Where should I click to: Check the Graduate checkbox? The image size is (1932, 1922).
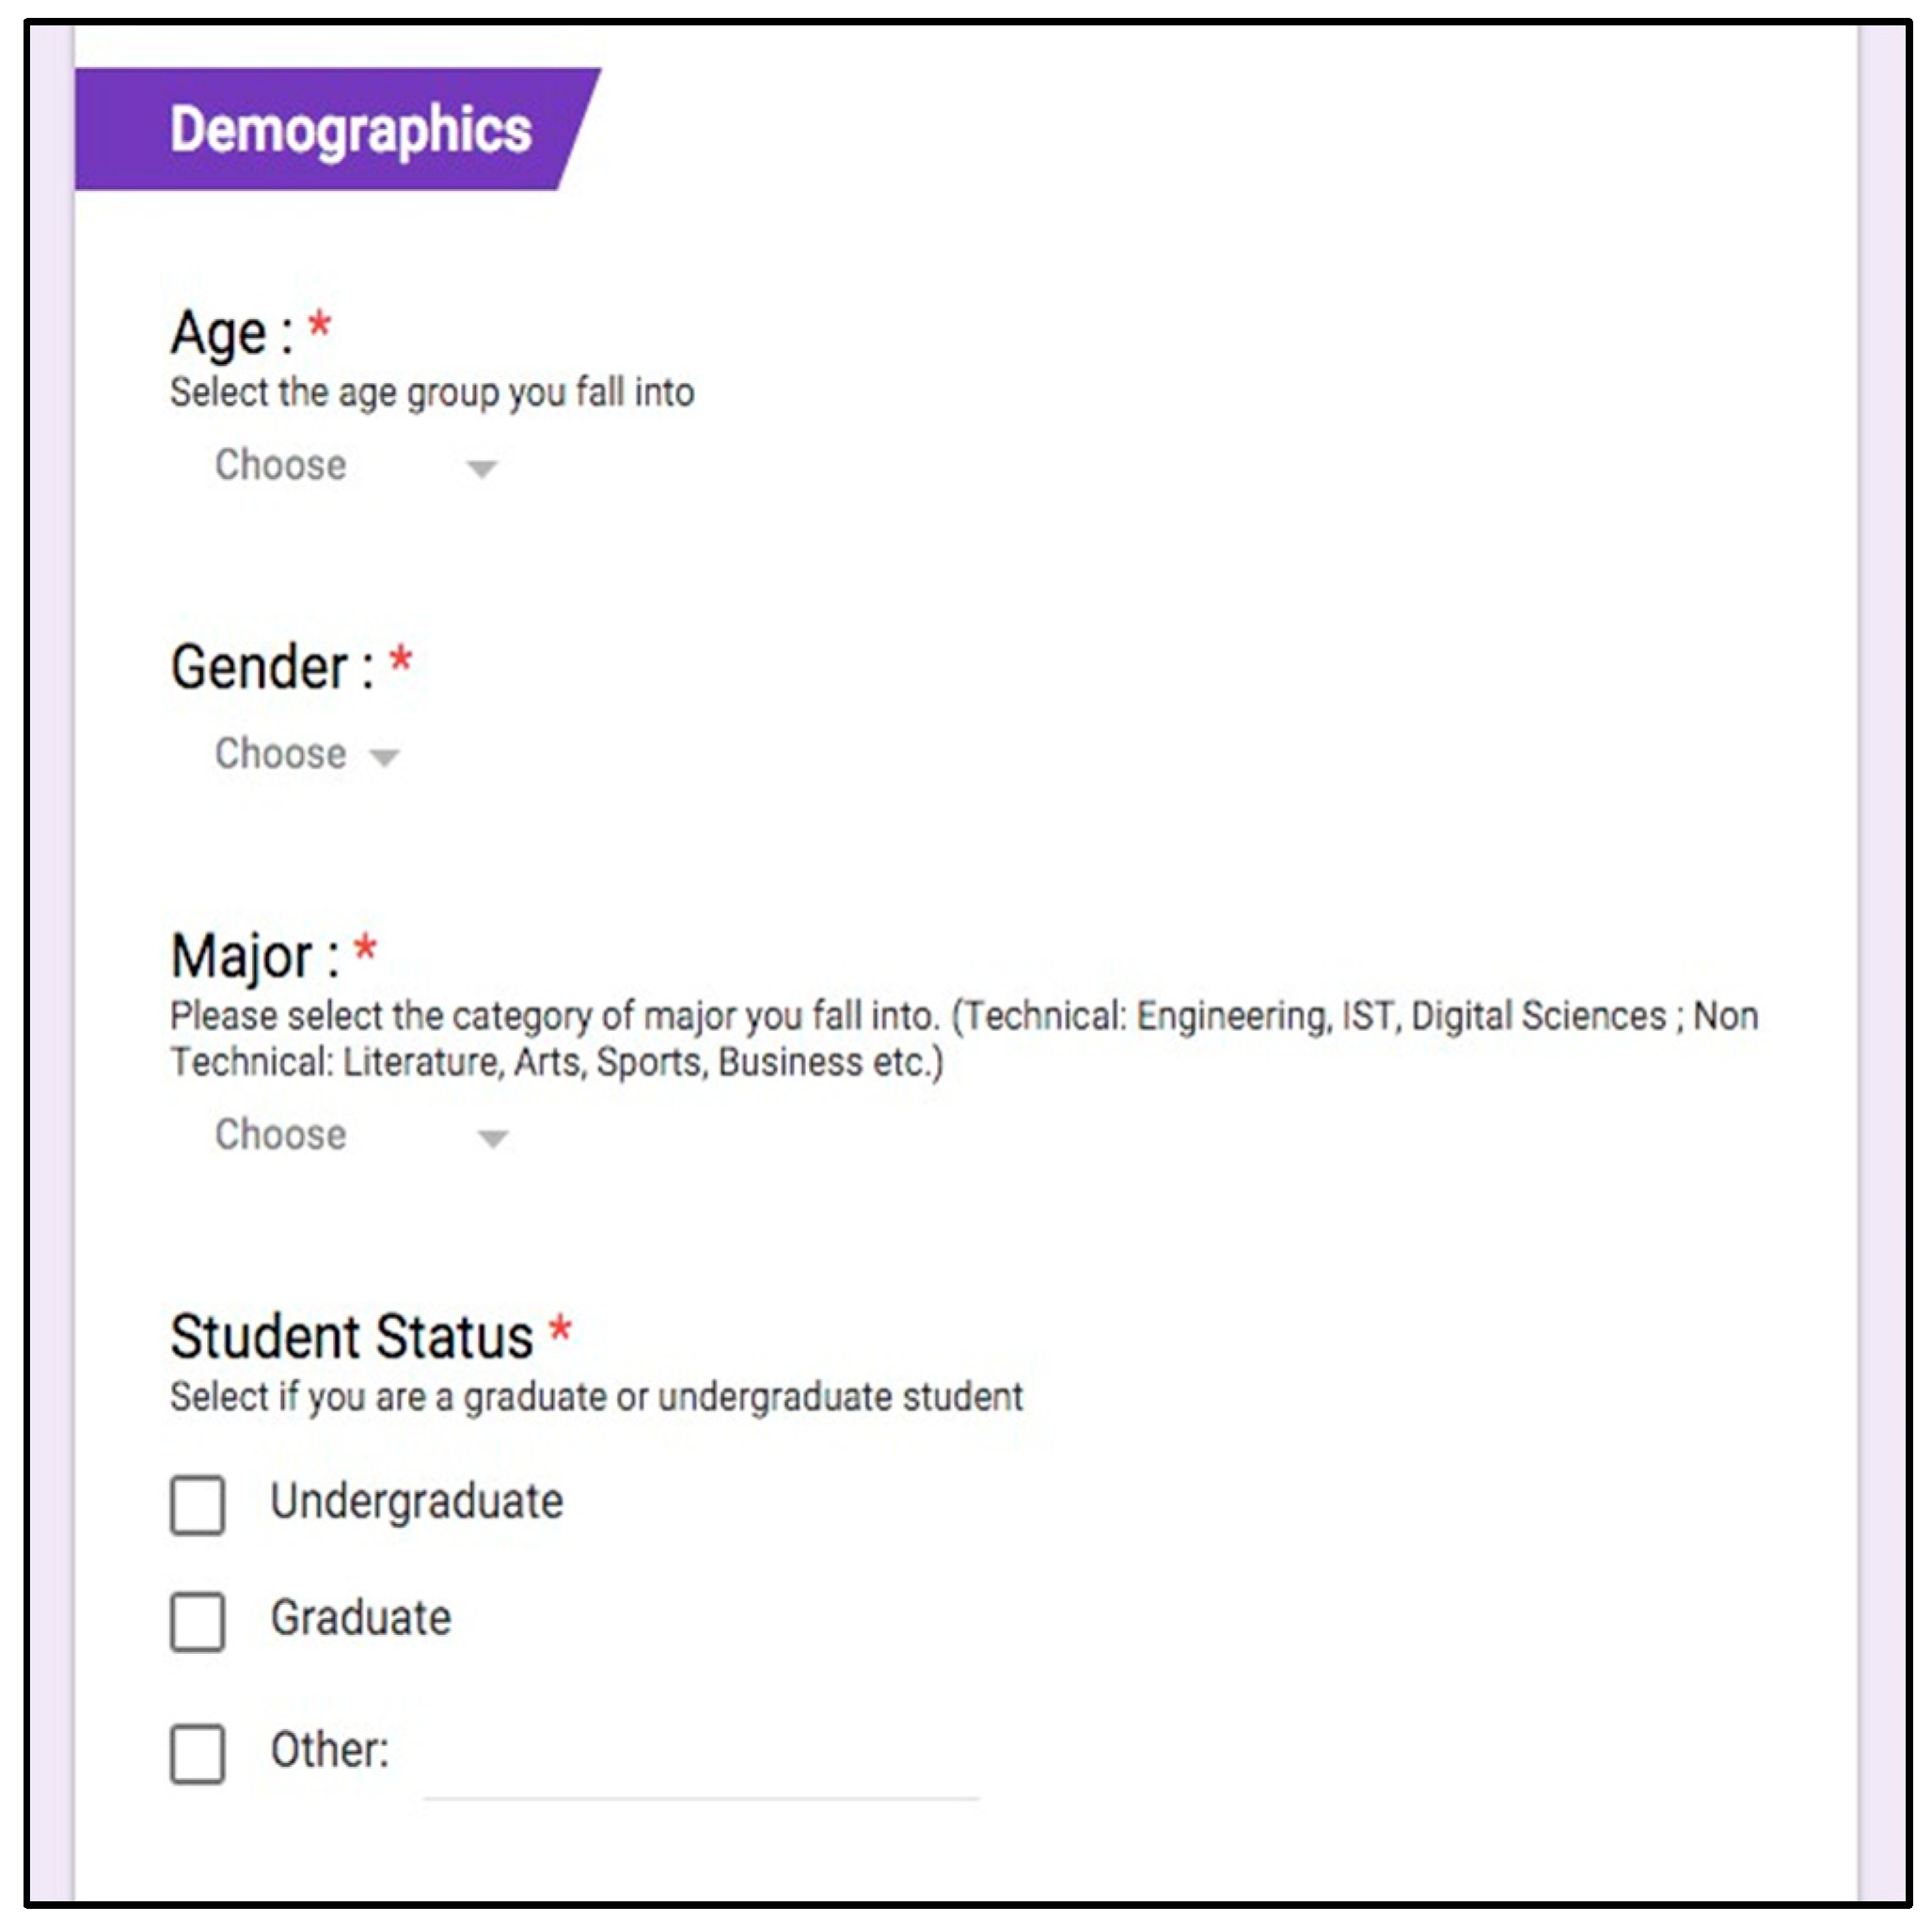197,1621
